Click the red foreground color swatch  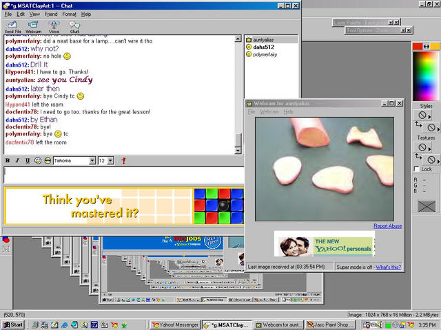[x=418, y=47]
